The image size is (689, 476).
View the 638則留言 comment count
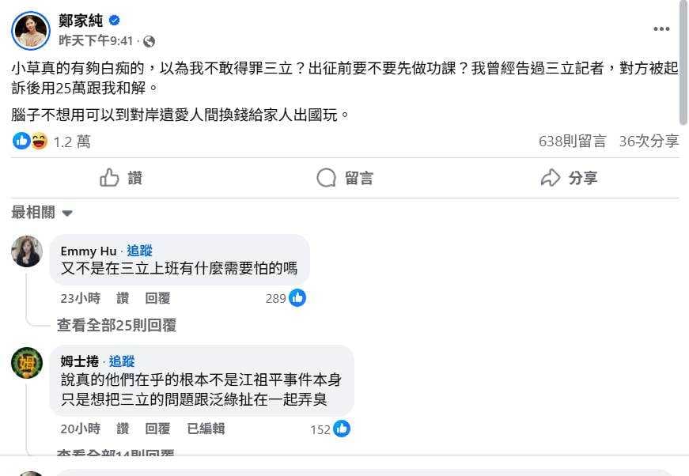(572, 141)
